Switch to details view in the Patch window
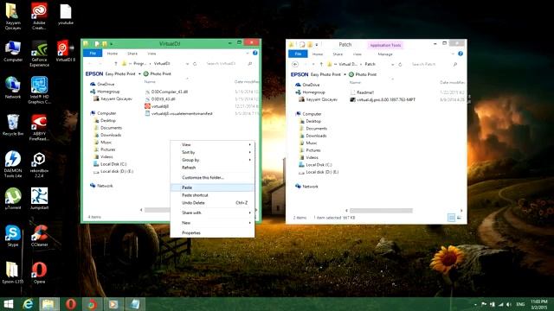The image size is (554, 311). click(451, 218)
